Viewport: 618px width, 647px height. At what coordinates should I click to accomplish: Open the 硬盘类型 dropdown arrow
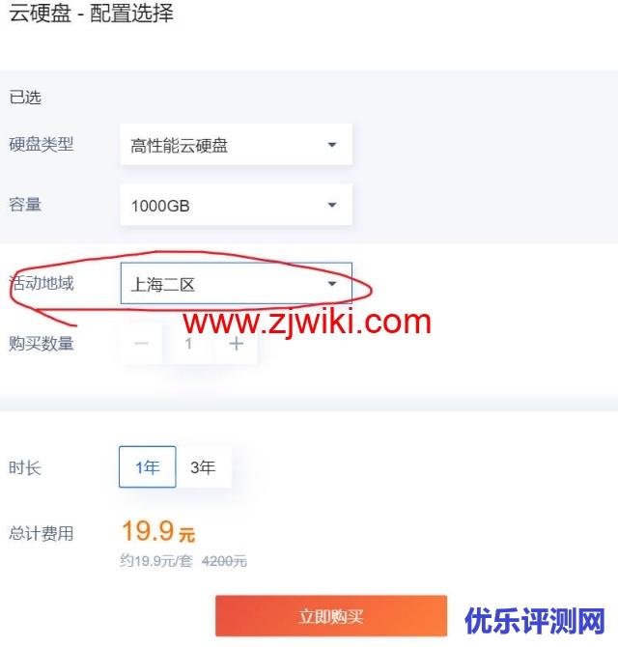click(x=331, y=145)
